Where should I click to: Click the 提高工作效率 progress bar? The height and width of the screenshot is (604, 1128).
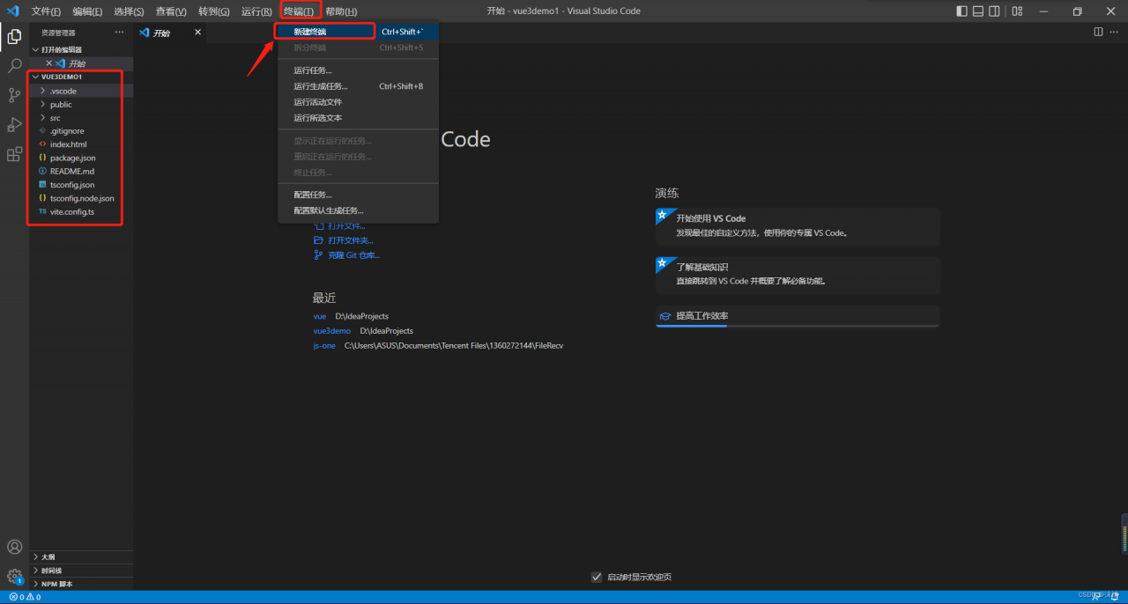tap(798, 326)
